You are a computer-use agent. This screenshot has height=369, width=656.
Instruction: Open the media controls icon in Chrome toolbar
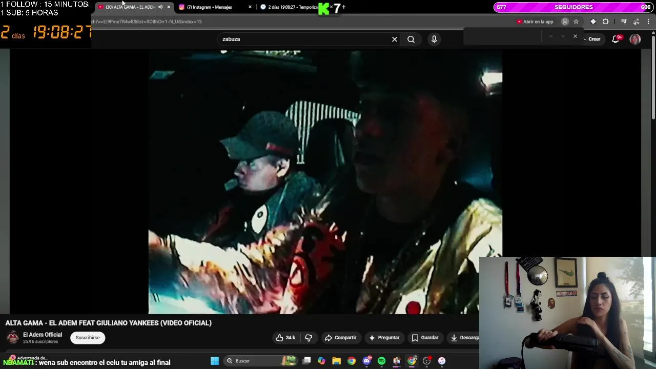tap(624, 22)
